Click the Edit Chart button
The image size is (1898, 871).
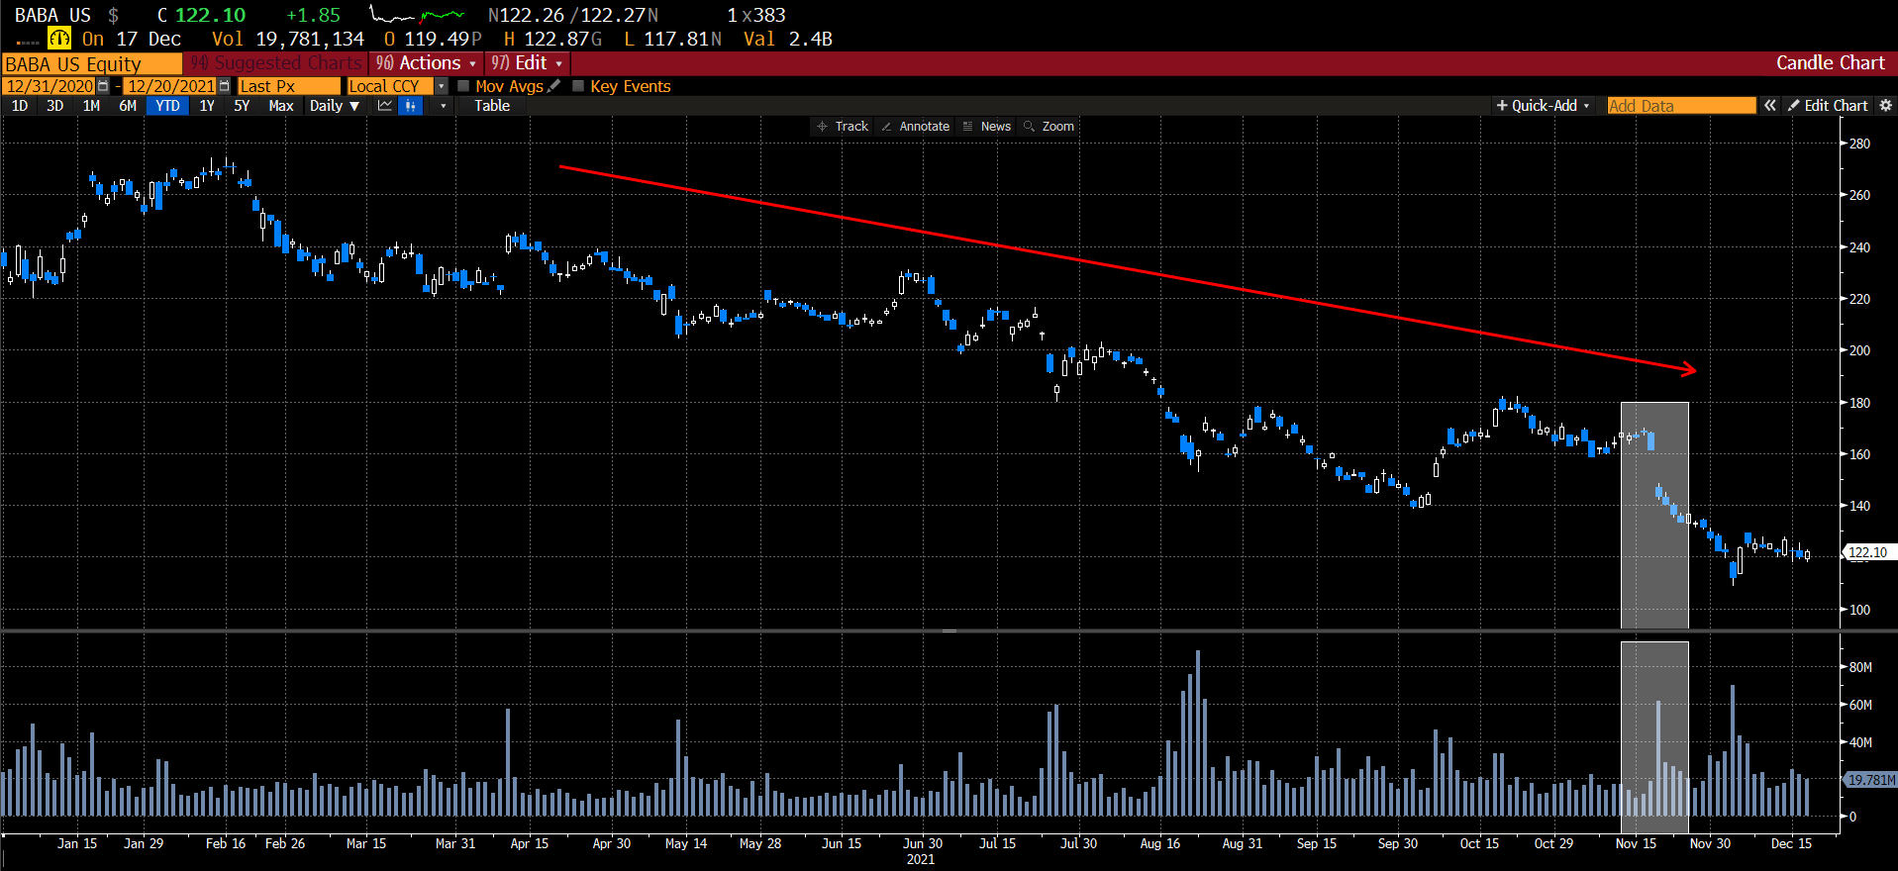(x=1828, y=106)
